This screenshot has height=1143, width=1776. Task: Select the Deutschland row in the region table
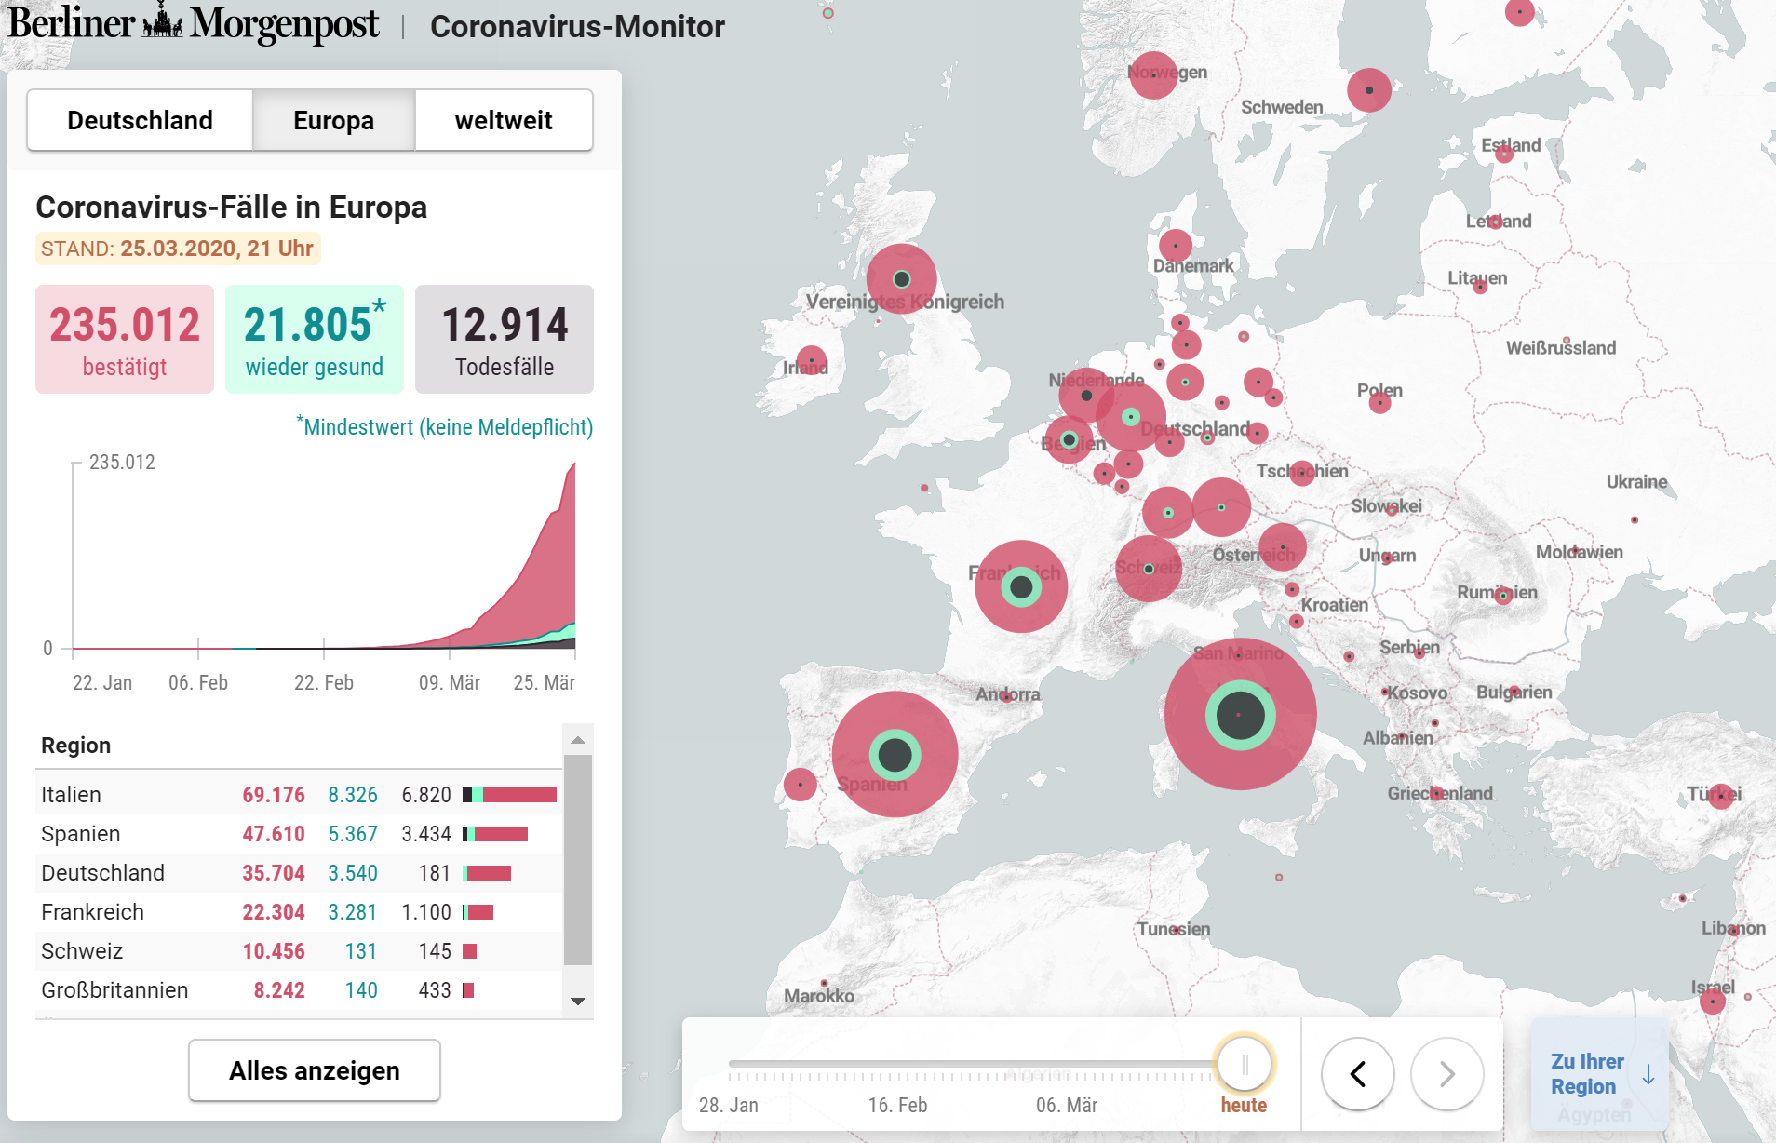click(298, 873)
